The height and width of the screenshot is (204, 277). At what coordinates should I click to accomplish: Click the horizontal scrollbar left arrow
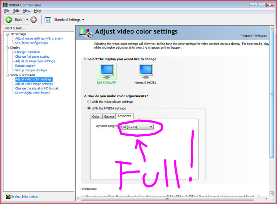[78, 199]
